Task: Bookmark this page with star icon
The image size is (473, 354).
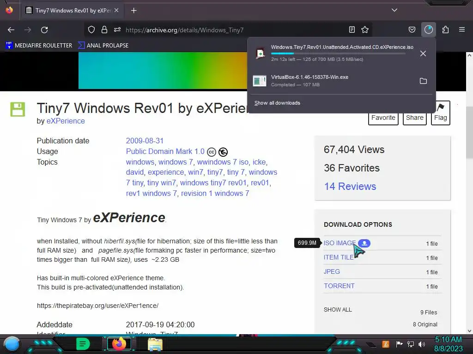Action: [365, 29]
